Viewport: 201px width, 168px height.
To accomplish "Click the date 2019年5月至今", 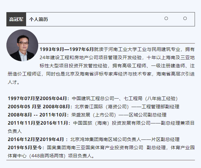I will pyautogui.click(x=25, y=148).
